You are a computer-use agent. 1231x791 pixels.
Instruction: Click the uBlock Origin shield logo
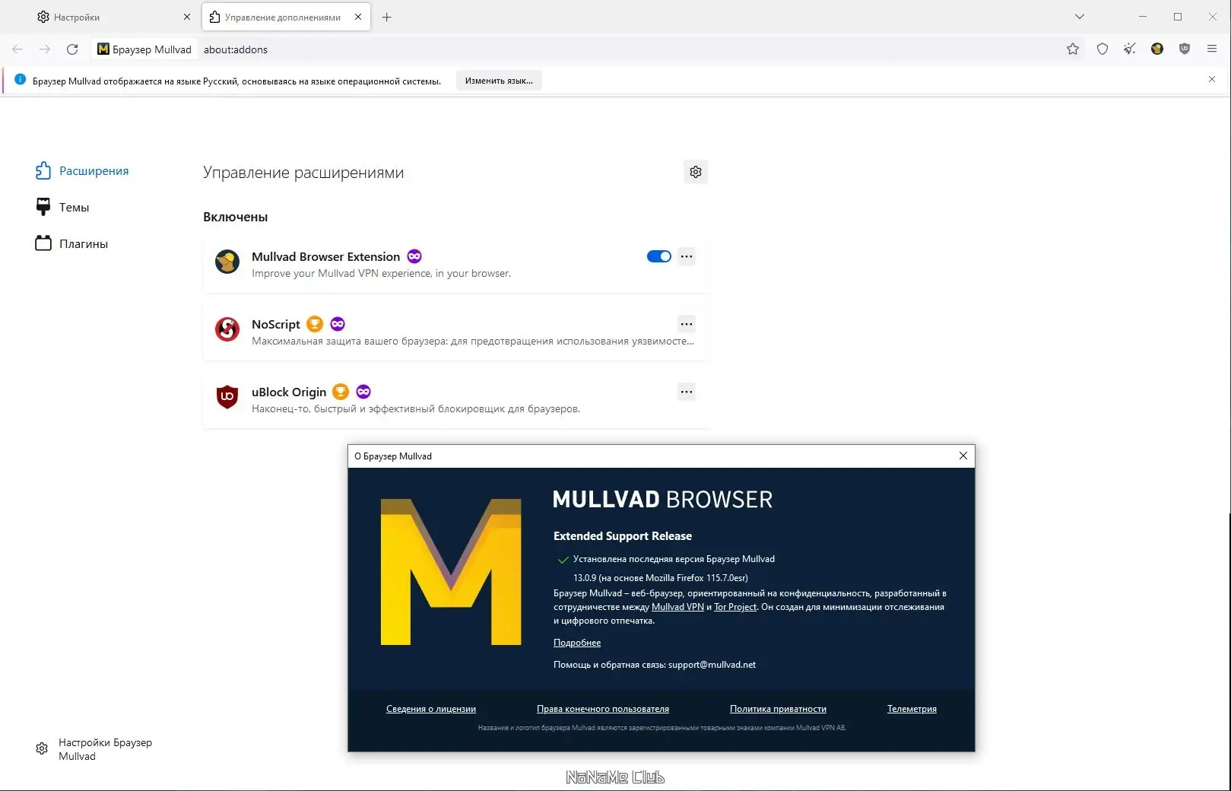(227, 397)
